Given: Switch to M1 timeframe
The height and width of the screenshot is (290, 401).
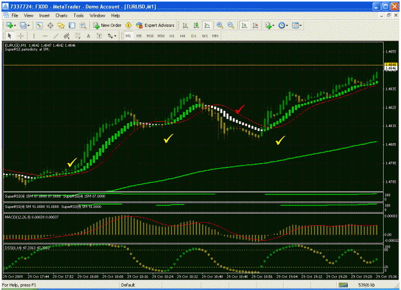Looking at the screenshot, I should pyautogui.click(x=128, y=36).
